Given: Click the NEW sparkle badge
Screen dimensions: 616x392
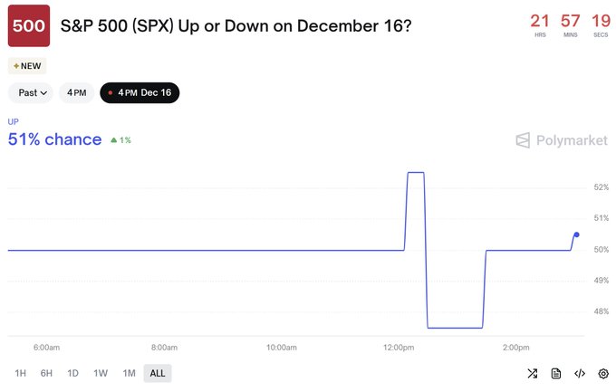Looking at the screenshot, I should click(x=27, y=66).
